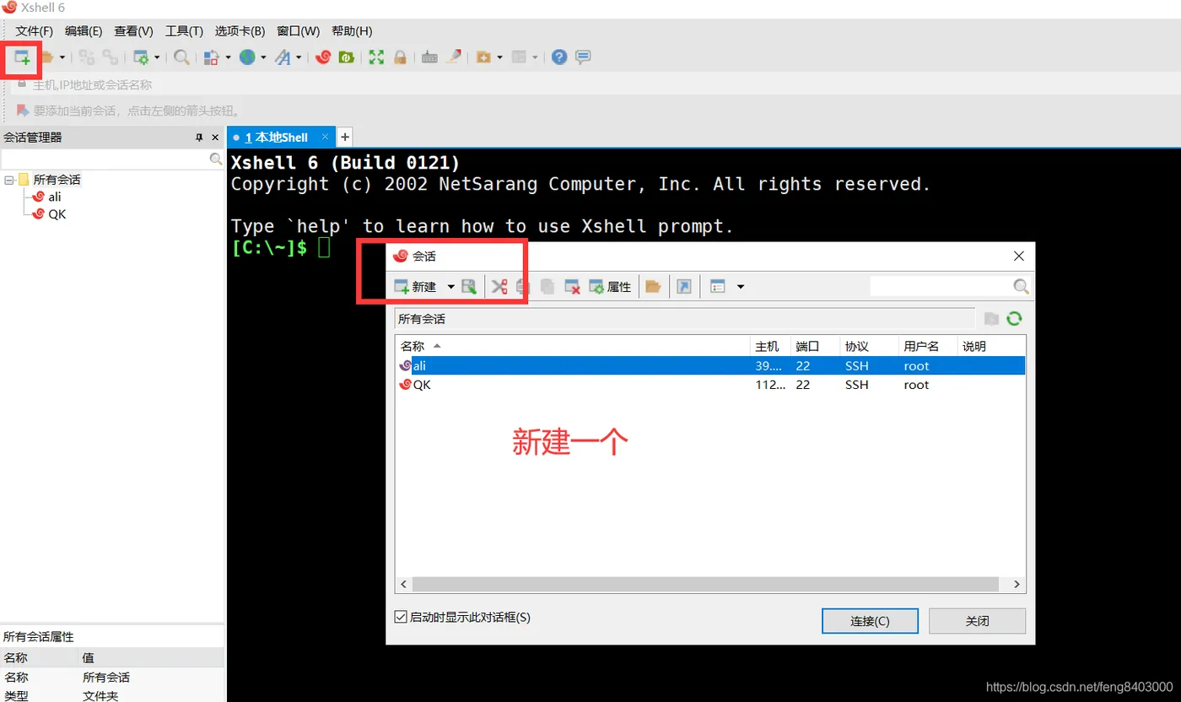This screenshot has width=1181, height=702.
Task: Close the 本地Shell tab with its x
Action: tap(326, 137)
